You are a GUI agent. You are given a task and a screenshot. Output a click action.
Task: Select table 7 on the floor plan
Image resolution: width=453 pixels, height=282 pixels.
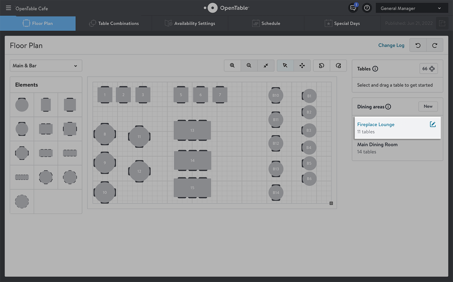click(x=220, y=95)
